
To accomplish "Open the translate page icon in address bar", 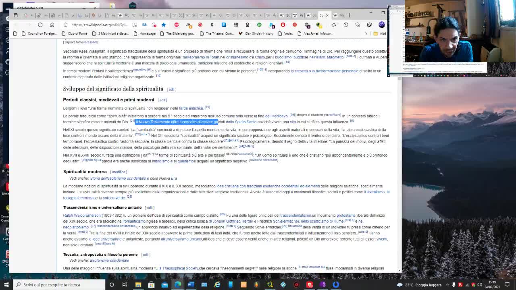I will click(144, 25).
